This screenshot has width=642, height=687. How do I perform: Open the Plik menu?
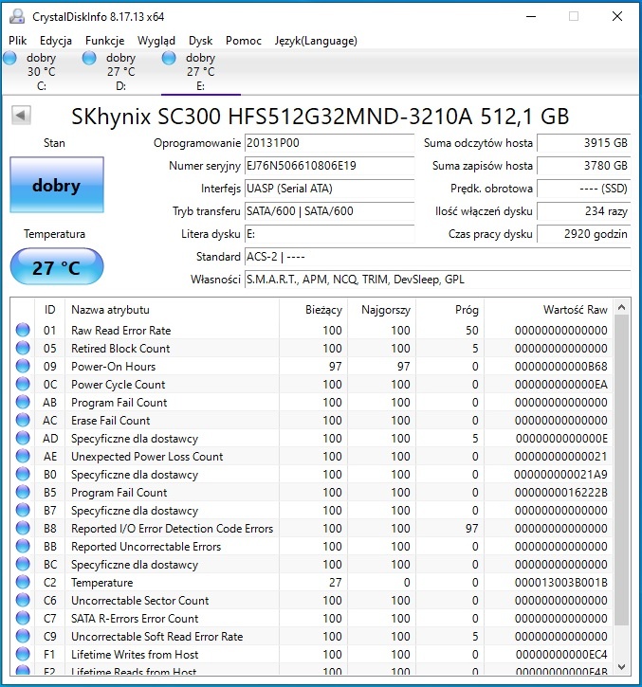tap(17, 41)
